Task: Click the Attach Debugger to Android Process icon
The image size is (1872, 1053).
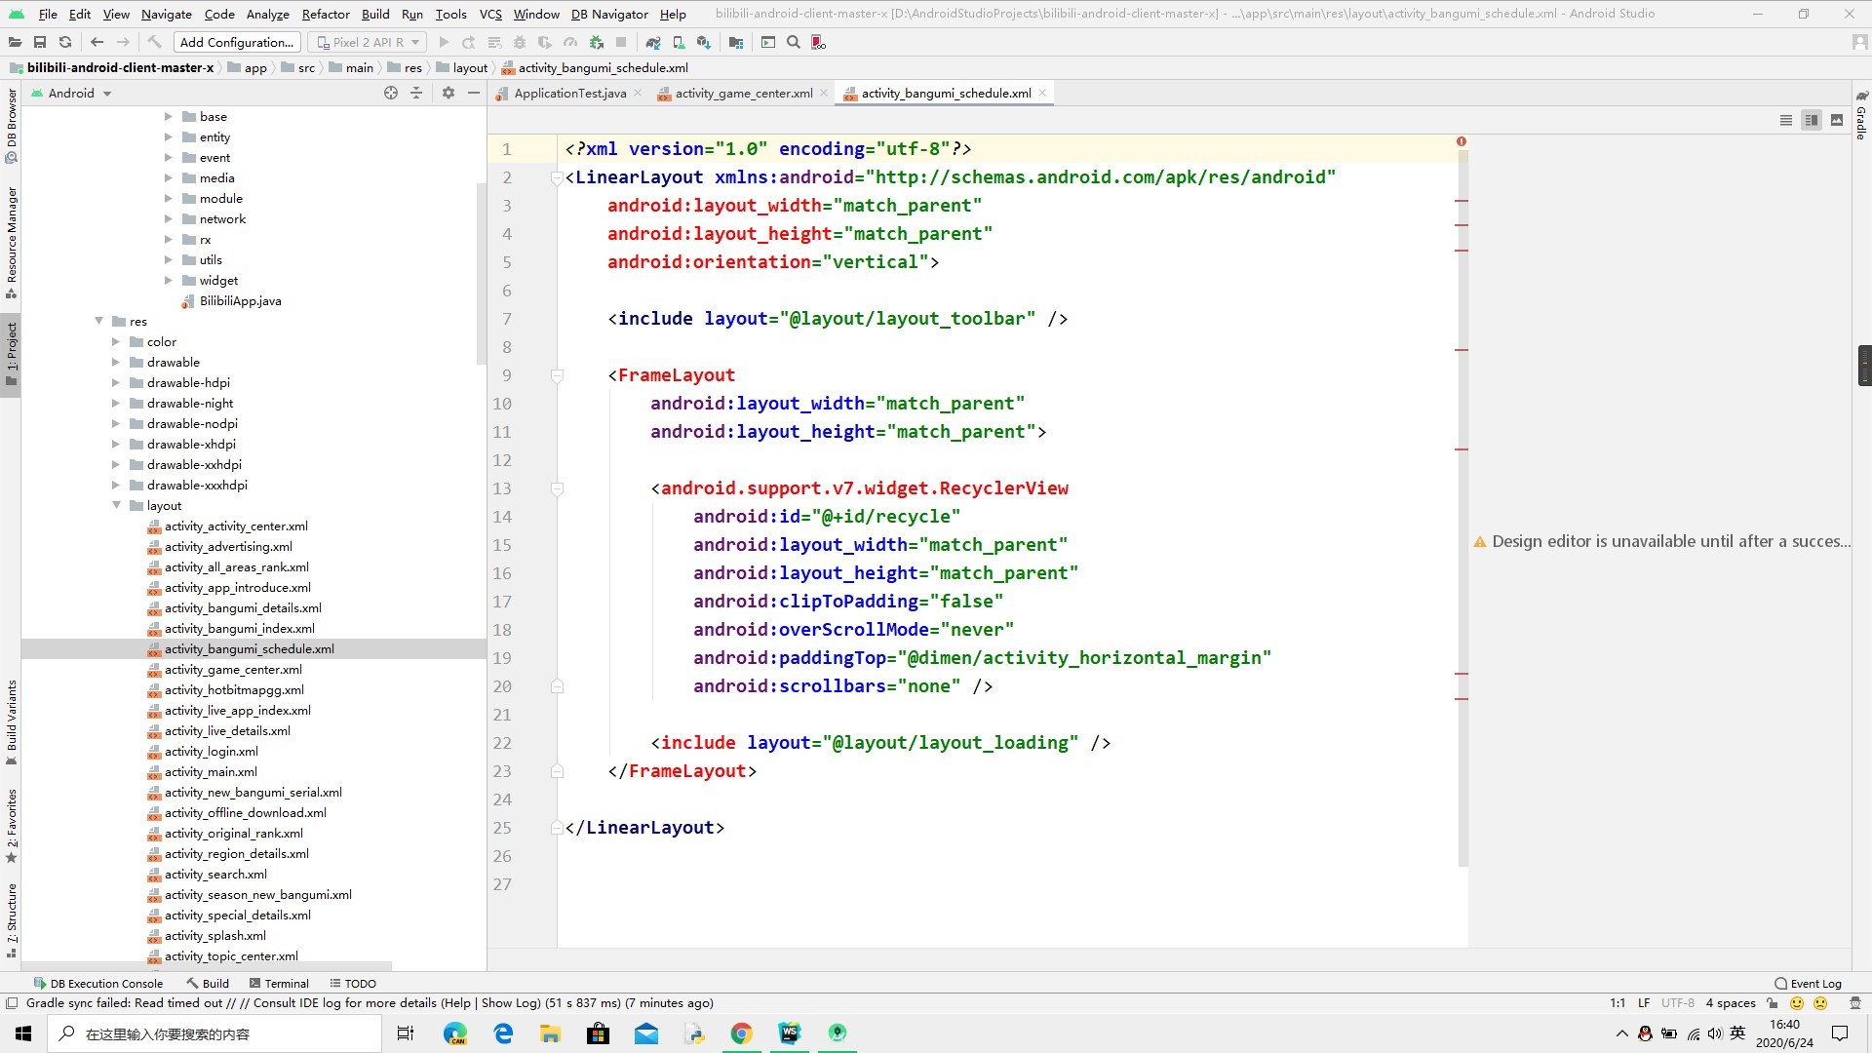Action: tap(597, 42)
